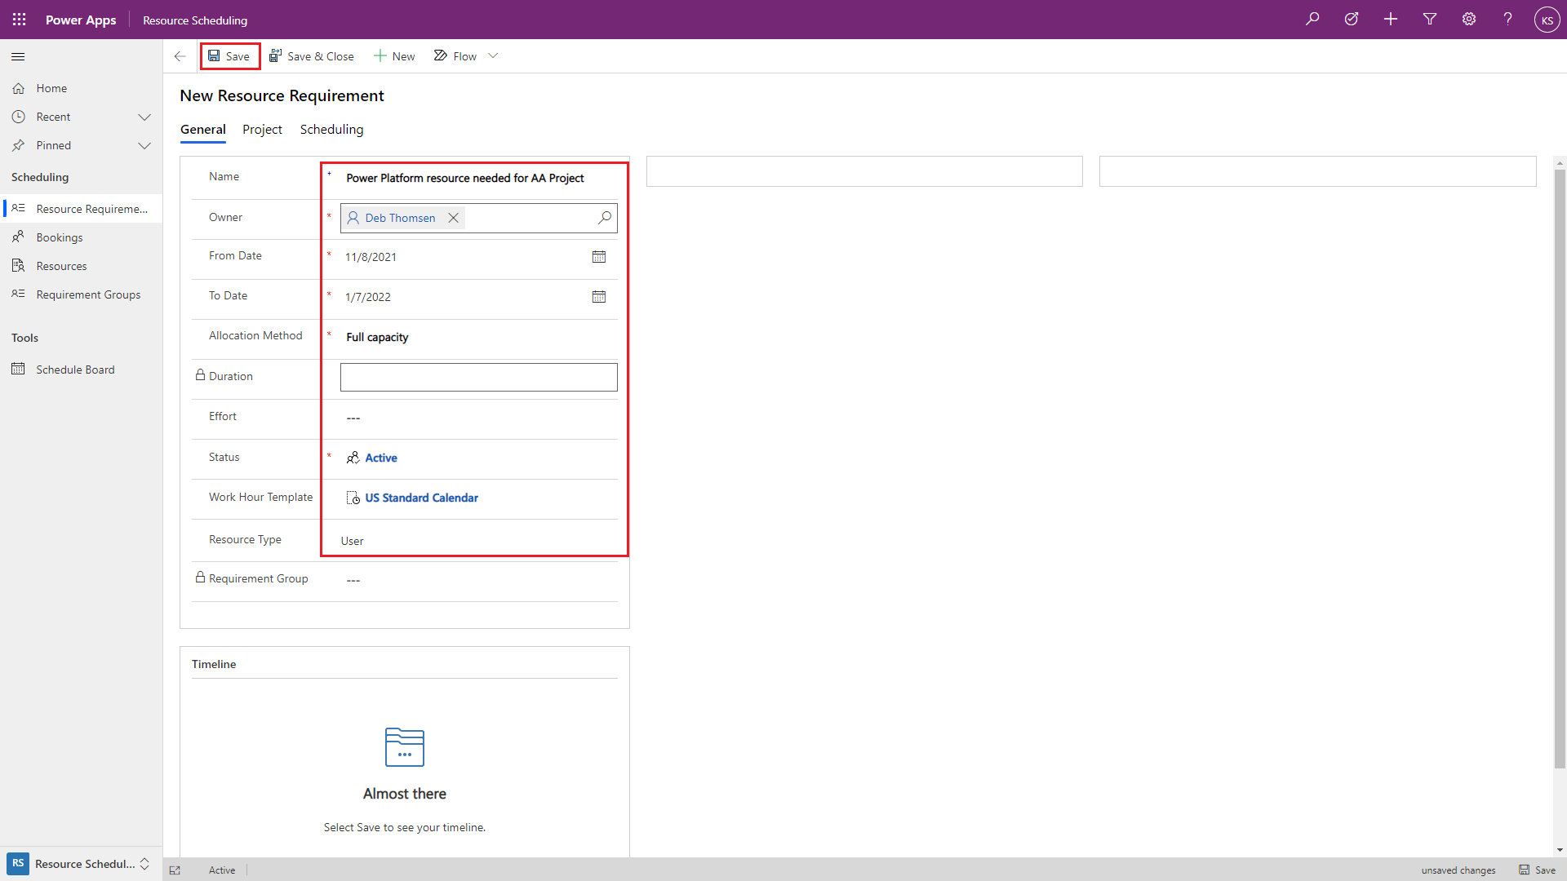Image resolution: width=1567 pixels, height=881 pixels.
Task: Open the advanced find filter icon
Action: point(1430,19)
